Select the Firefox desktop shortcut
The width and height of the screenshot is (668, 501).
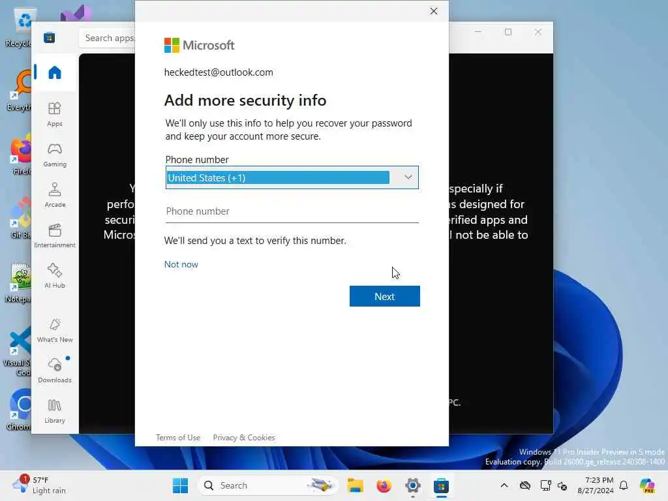tap(20, 154)
